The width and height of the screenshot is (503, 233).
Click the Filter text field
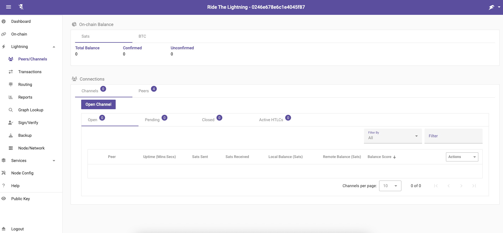click(453, 136)
